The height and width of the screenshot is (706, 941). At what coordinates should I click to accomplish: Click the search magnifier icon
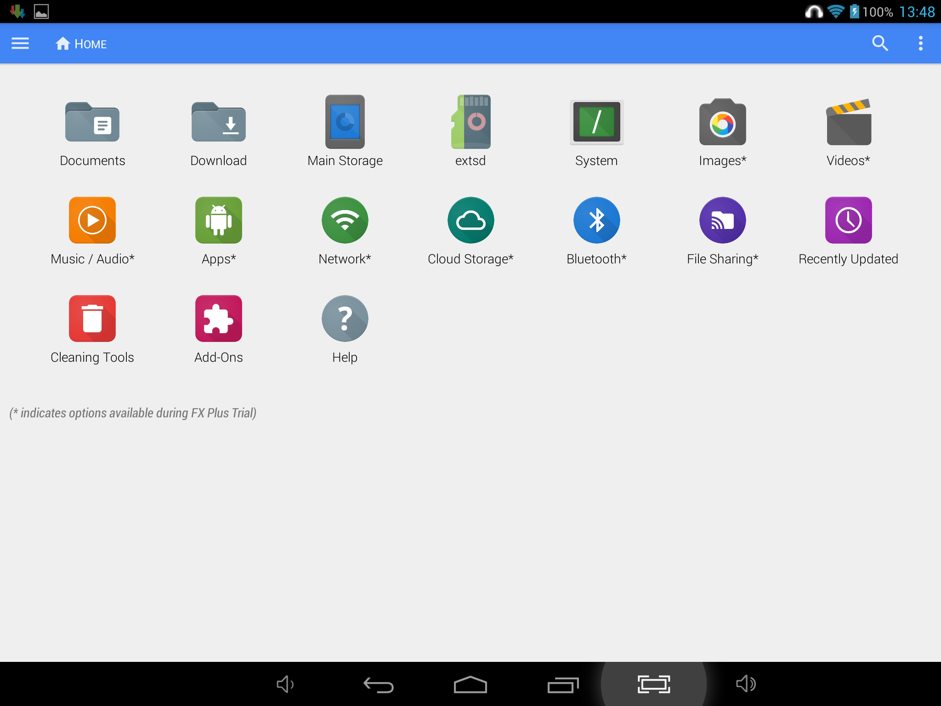point(880,43)
